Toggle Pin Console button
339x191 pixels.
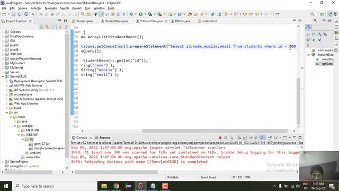pos(270,138)
